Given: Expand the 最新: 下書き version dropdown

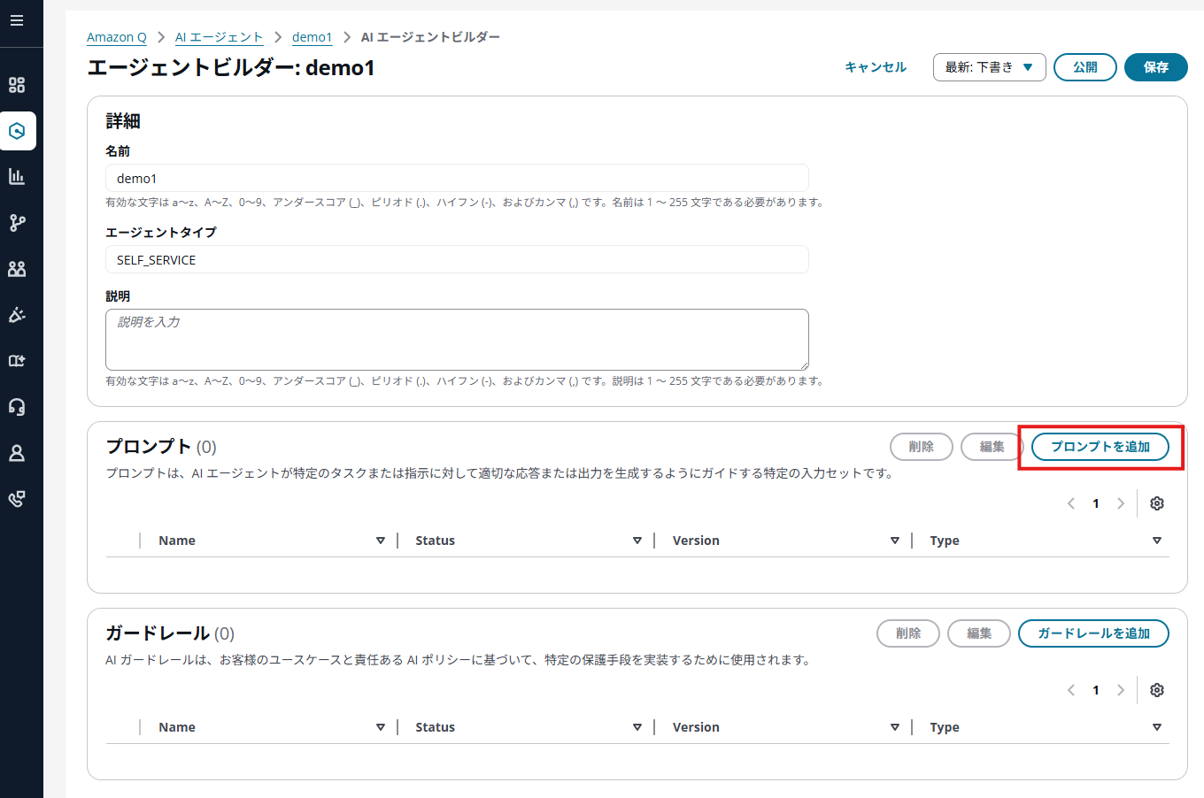Looking at the screenshot, I should (989, 67).
